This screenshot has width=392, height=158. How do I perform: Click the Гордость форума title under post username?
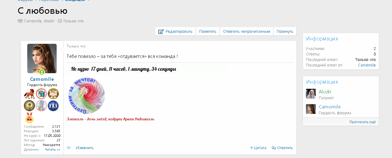coord(42,85)
